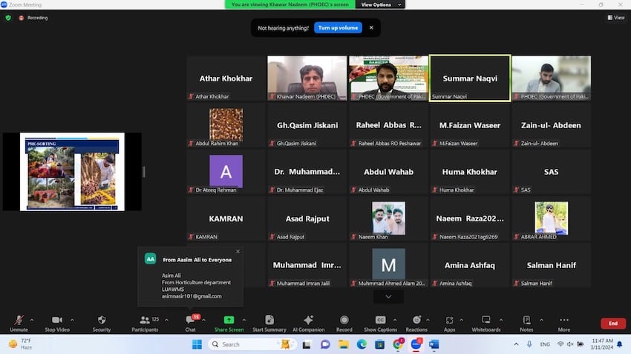This screenshot has width=631, height=354.
Task: Expand video options arrow beside Stop Video
Action: click(x=72, y=320)
